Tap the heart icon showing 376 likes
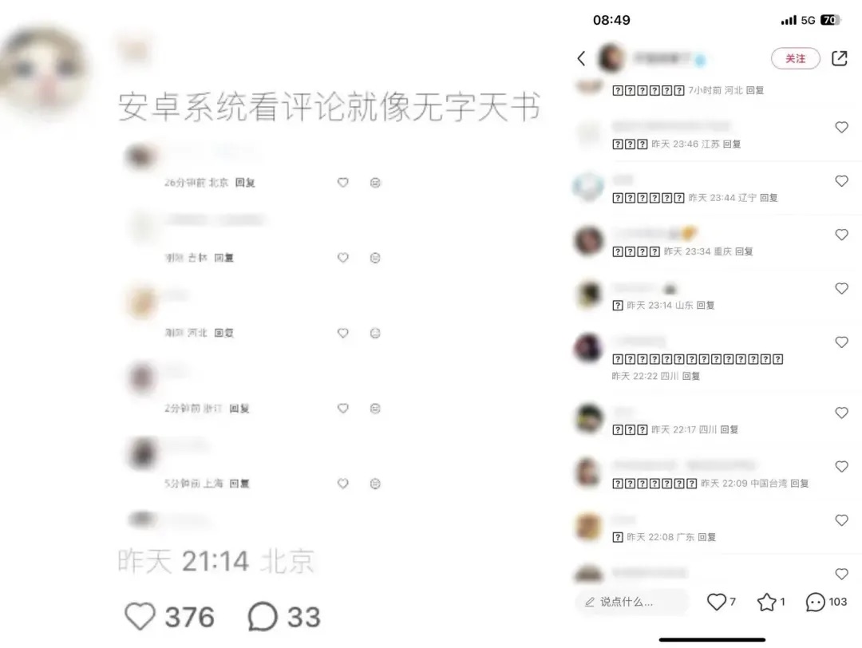The image size is (862, 648). coord(140,616)
